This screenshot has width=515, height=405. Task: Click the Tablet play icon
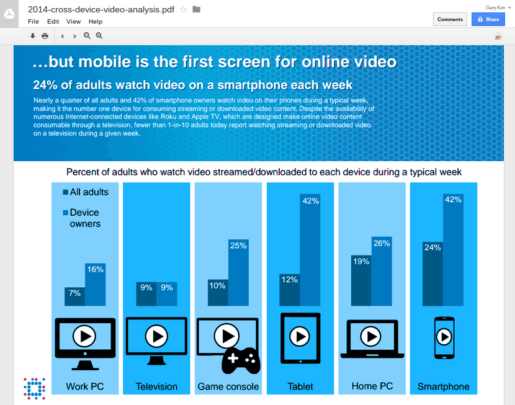click(x=300, y=336)
